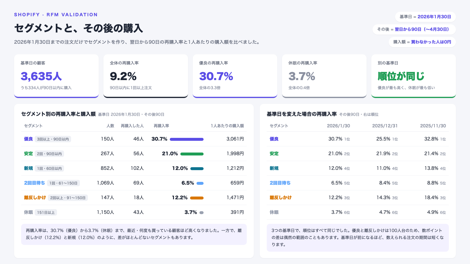
Task: Click the 1人あたりの購入額 column header
Action: [x=227, y=126]
